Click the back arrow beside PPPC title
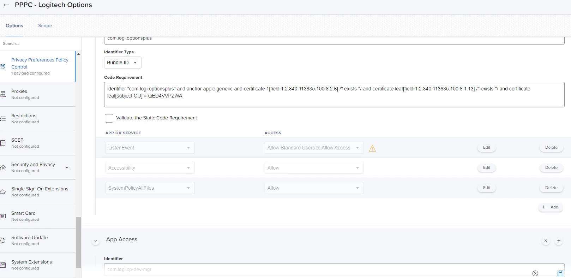 (6, 5)
